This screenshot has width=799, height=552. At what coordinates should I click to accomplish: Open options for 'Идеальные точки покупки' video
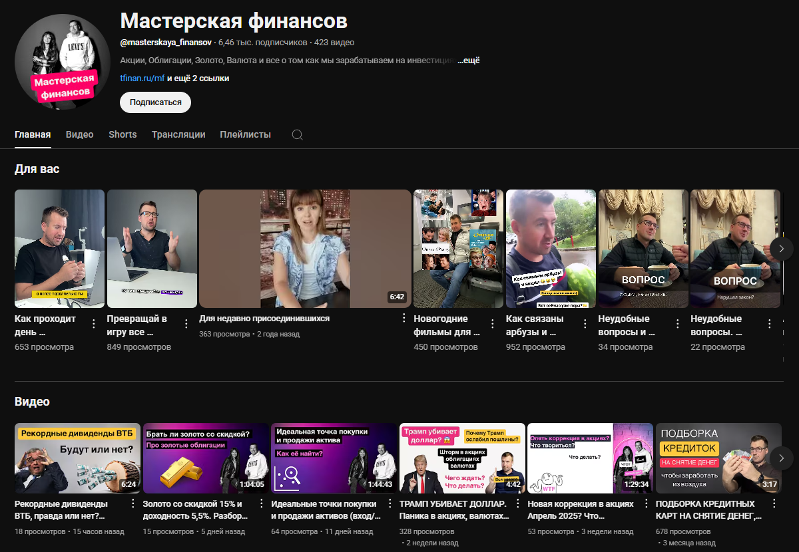390,503
